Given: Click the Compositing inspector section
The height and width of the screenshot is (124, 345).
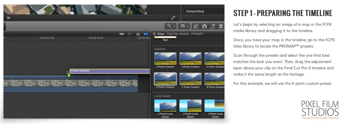Looking at the screenshot, I should 195,11.
